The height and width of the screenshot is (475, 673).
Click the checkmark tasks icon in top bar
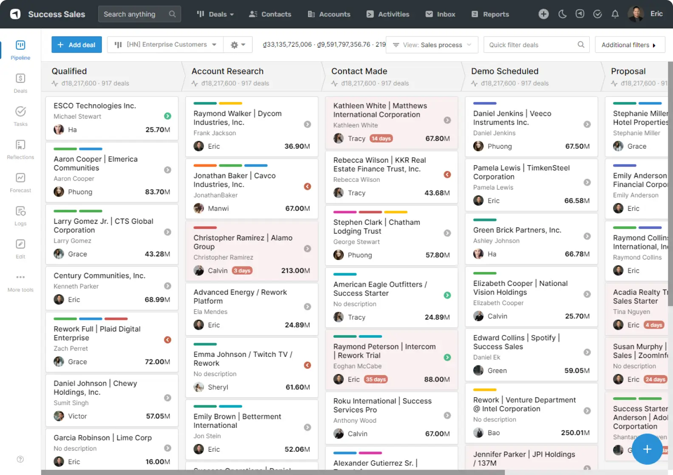(x=597, y=14)
